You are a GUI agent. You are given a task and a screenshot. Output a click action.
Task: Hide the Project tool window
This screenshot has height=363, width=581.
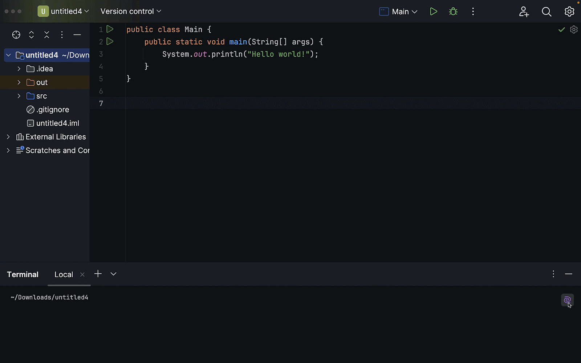pyautogui.click(x=77, y=35)
